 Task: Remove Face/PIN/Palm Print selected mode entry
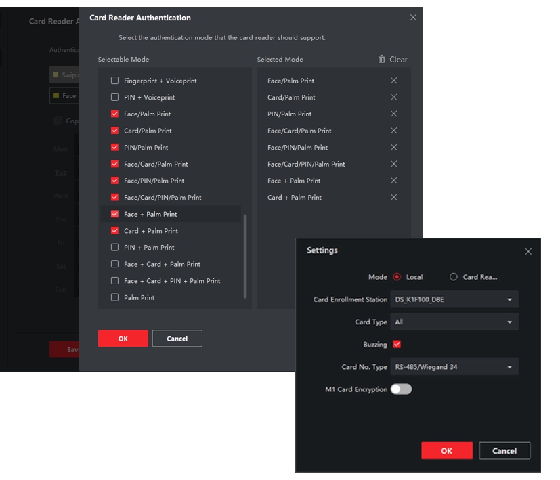pos(393,148)
